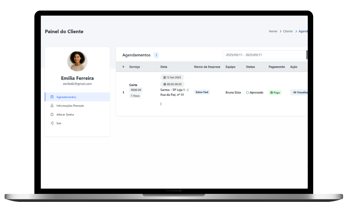
Task: Select the team member name Bruna Eliza
Action: tap(233, 93)
